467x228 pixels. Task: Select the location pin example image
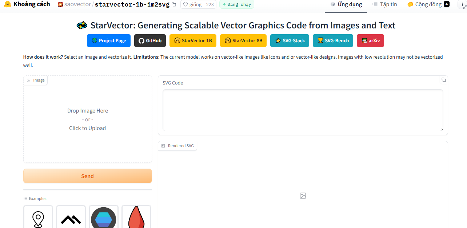point(38,218)
